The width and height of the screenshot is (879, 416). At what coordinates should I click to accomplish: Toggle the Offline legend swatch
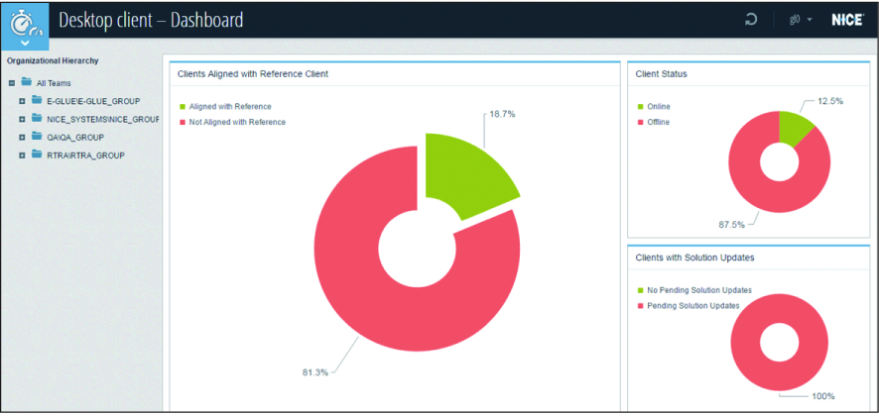point(641,122)
